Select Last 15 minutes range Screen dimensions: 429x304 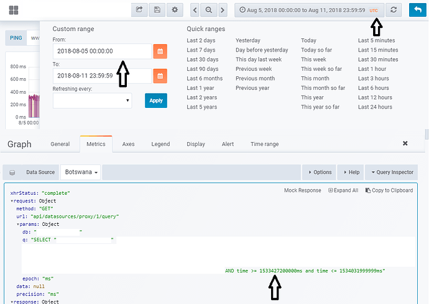pos(378,50)
